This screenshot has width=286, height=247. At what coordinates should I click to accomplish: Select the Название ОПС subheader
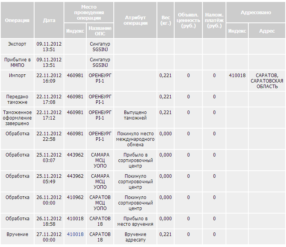pyautogui.click(x=100, y=31)
